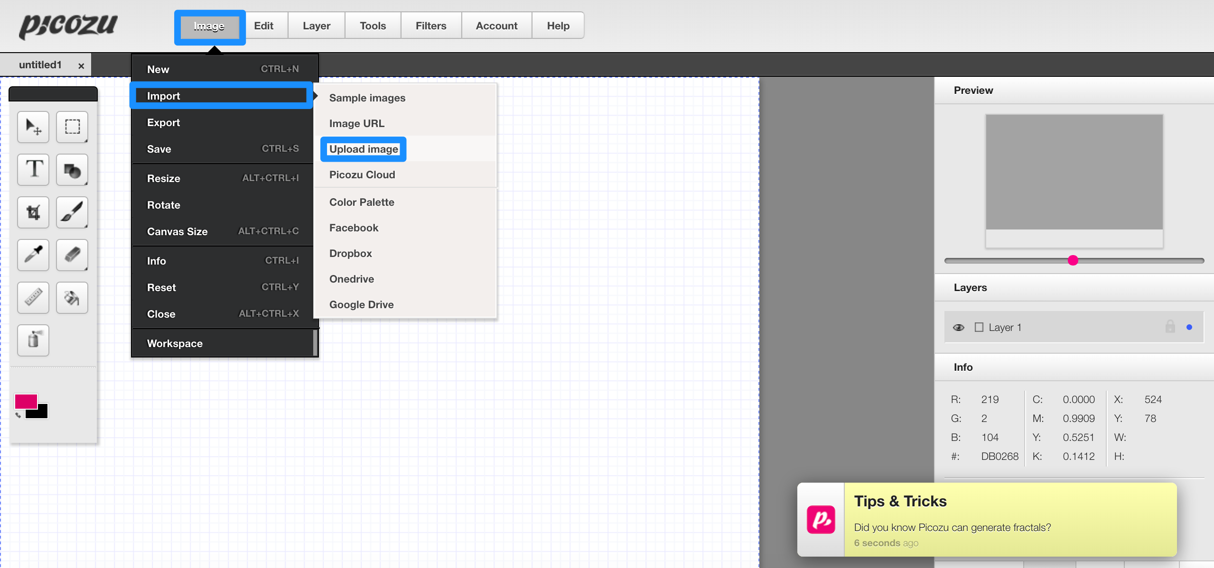Select the Paint Bucket fill tool

click(72, 298)
